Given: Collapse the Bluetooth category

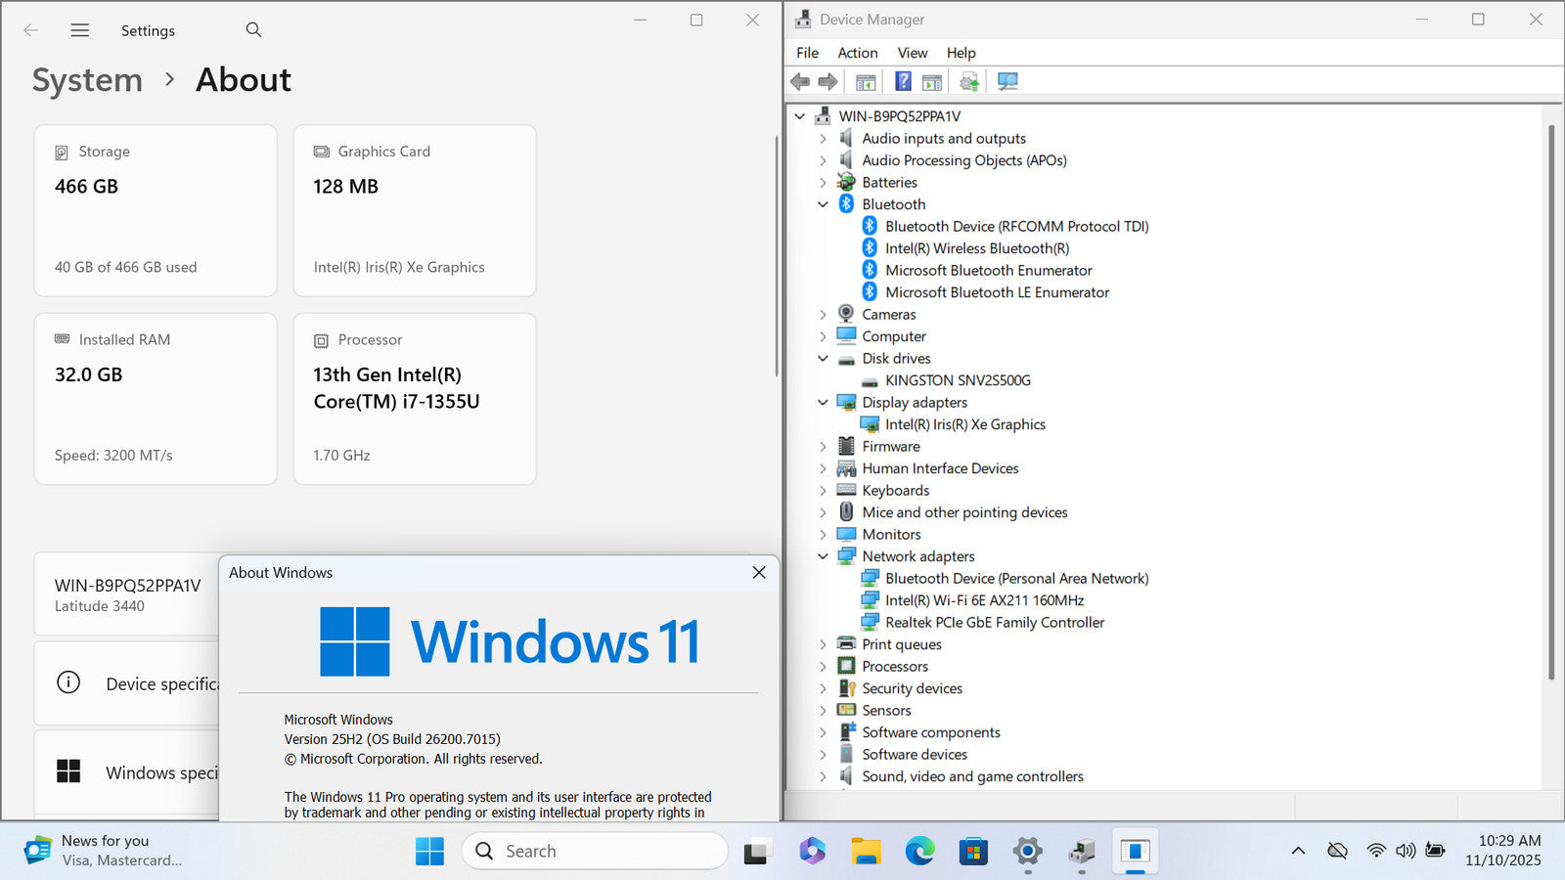Looking at the screenshot, I should click(x=823, y=204).
